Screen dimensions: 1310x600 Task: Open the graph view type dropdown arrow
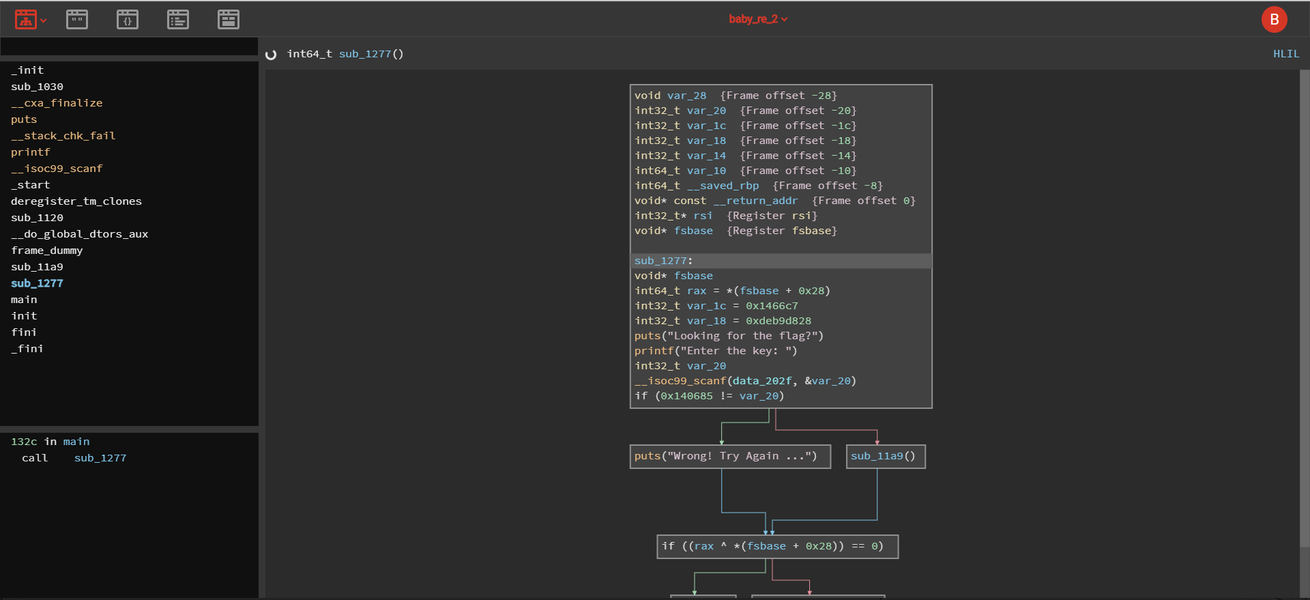[44, 20]
